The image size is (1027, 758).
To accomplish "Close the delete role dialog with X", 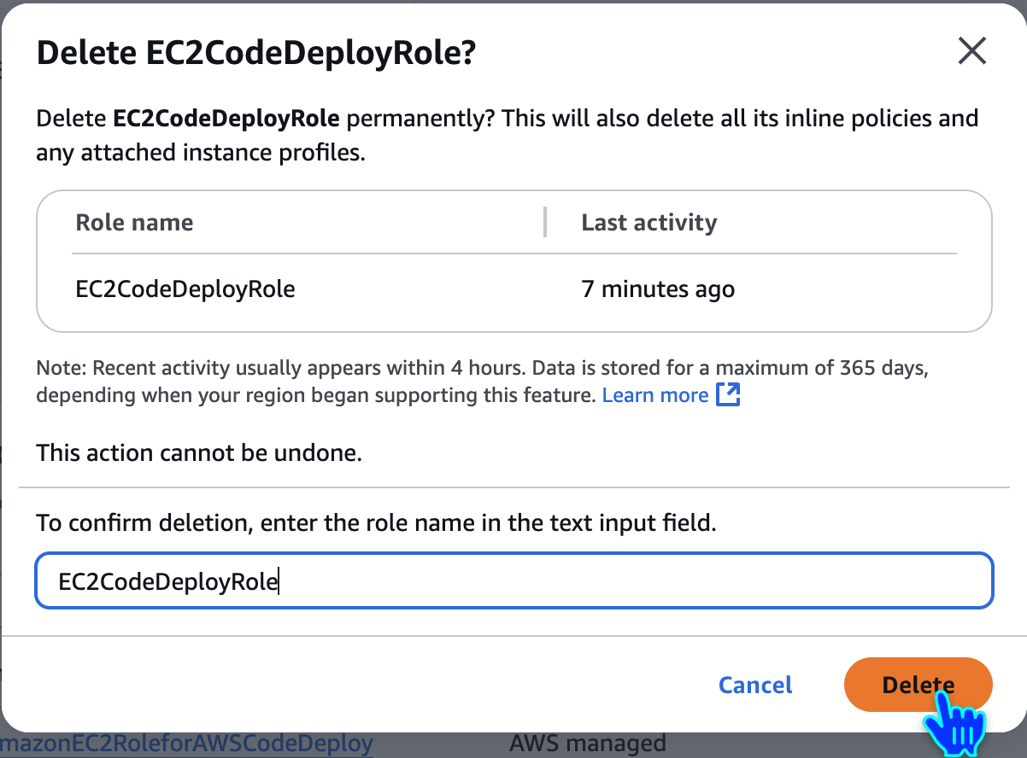I will point(972,52).
